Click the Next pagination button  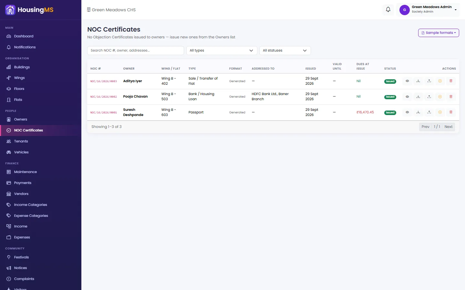[448, 127]
